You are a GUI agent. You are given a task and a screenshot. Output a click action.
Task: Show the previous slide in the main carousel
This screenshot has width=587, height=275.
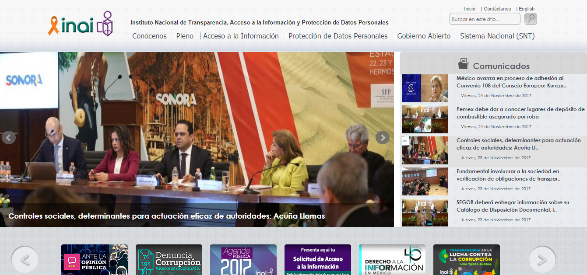9,138
